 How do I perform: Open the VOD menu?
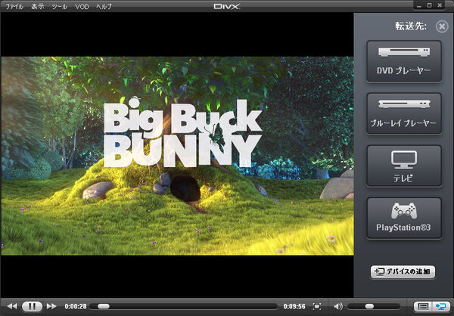point(82,6)
